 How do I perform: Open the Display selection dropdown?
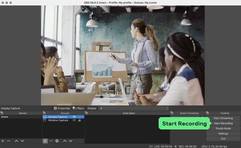coord(134,108)
